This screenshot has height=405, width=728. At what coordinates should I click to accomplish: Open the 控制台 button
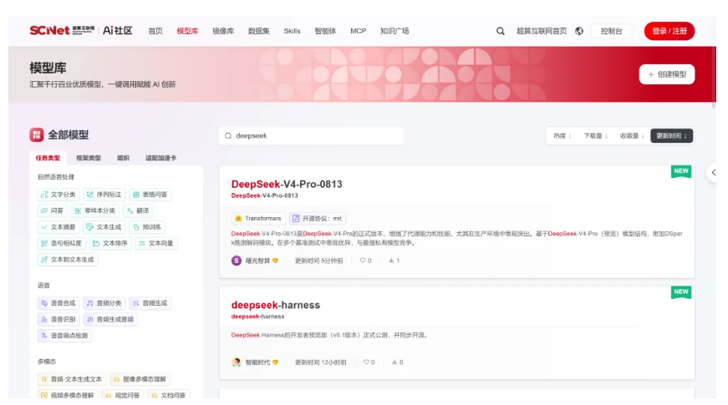[611, 31]
